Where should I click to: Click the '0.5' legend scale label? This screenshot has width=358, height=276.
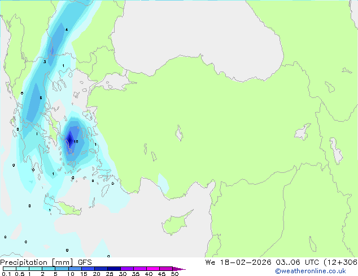coord(19,274)
